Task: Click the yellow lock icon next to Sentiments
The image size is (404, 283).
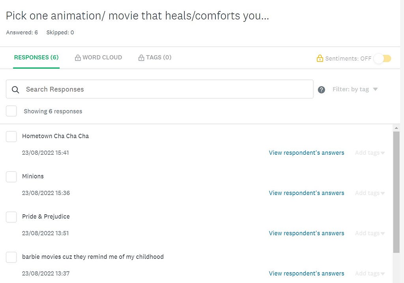Action: point(320,58)
